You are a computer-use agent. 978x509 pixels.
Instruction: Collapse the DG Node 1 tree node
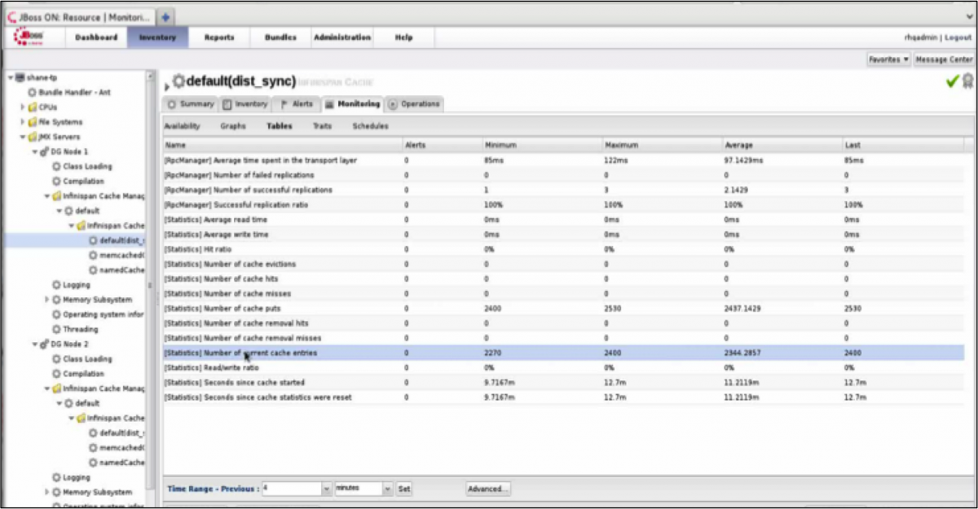pyautogui.click(x=35, y=151)
